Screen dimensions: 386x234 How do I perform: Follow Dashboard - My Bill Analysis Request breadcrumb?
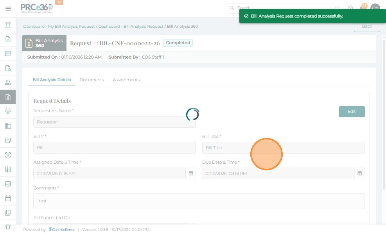(59, 26)
